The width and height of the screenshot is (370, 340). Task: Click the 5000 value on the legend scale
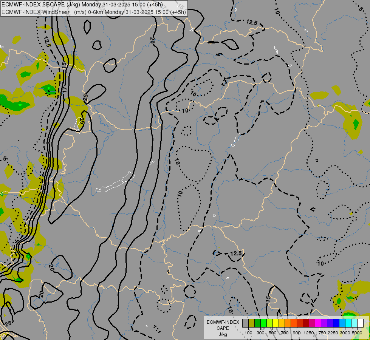click(357, 333)
